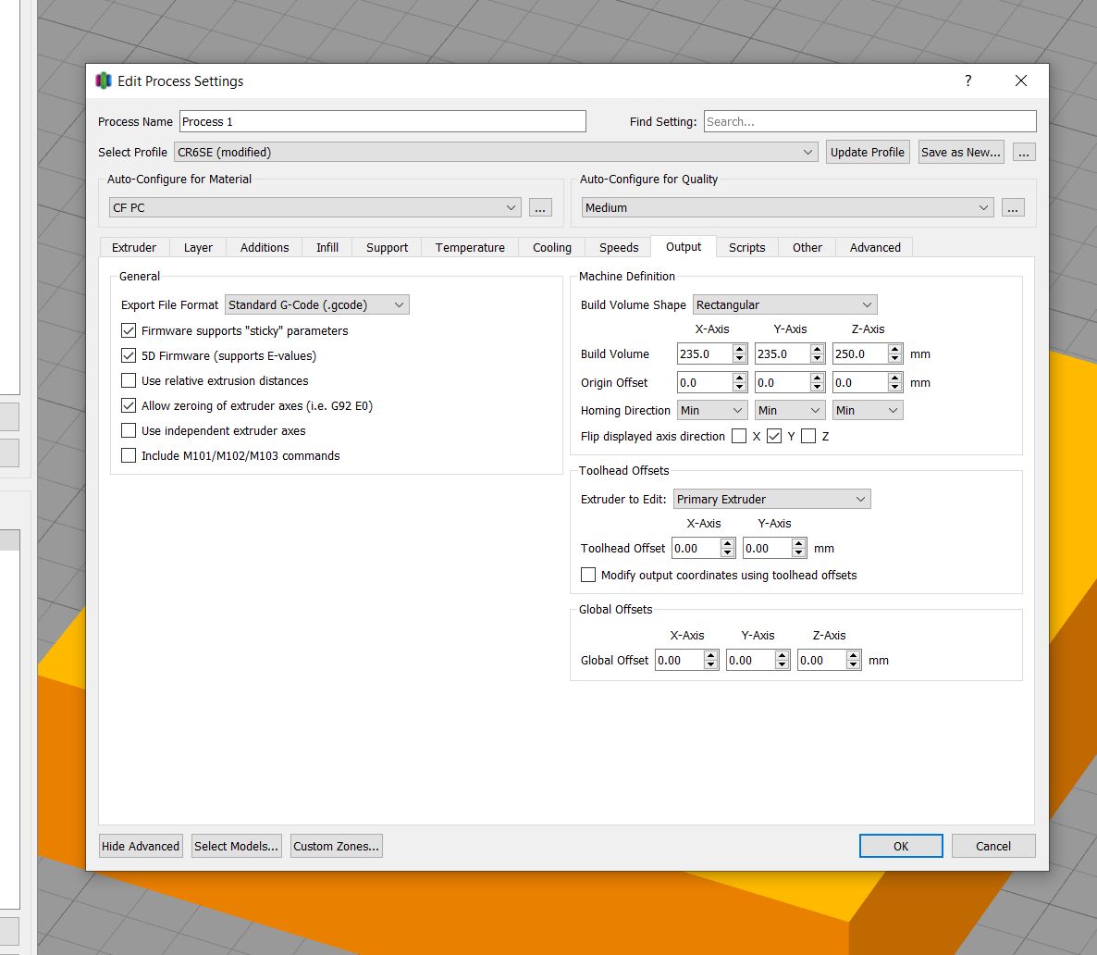1097x955 pixels.
Task: Open the Medium quality dropdown
Action: (787, 207)
